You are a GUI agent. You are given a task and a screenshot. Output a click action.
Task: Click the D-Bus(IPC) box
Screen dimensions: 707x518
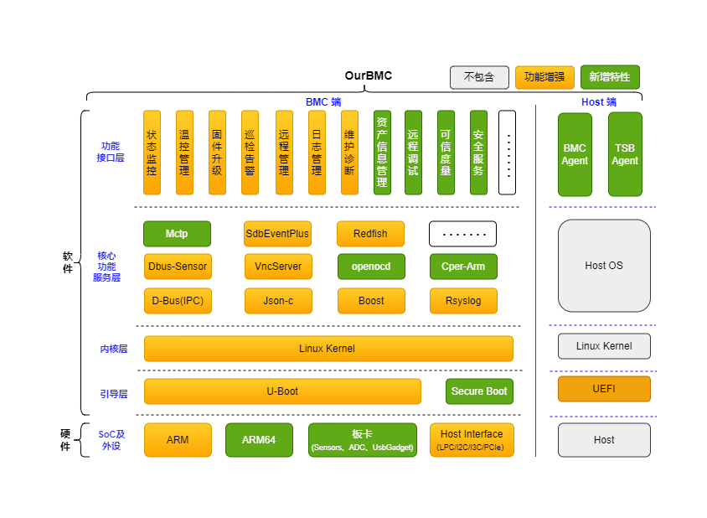point(178,301)
